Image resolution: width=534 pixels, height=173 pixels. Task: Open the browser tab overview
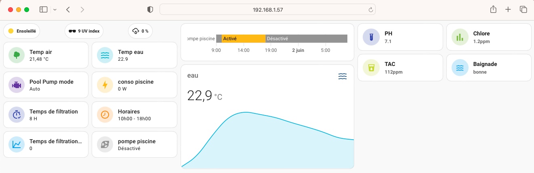(523, 9)
